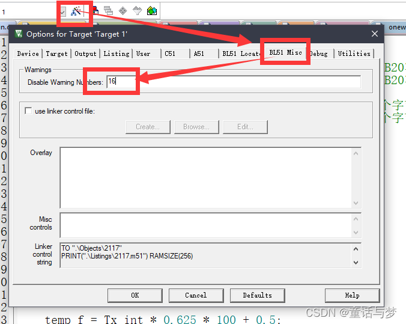Click the Disable Warning Numbers field
Screen dimensions: 406x324
(234, 82)
